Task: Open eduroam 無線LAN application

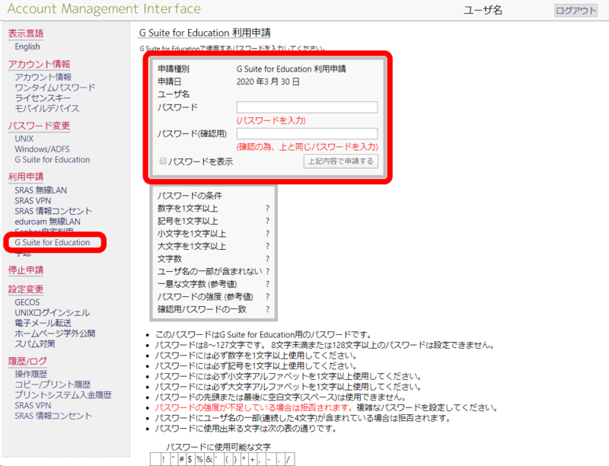Action: click(x=47, y=222)
